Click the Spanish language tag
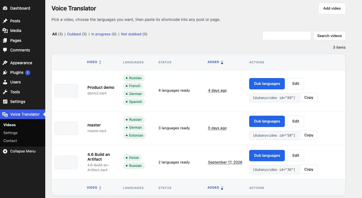The image size is (362, 198). [x=134, y=102]
